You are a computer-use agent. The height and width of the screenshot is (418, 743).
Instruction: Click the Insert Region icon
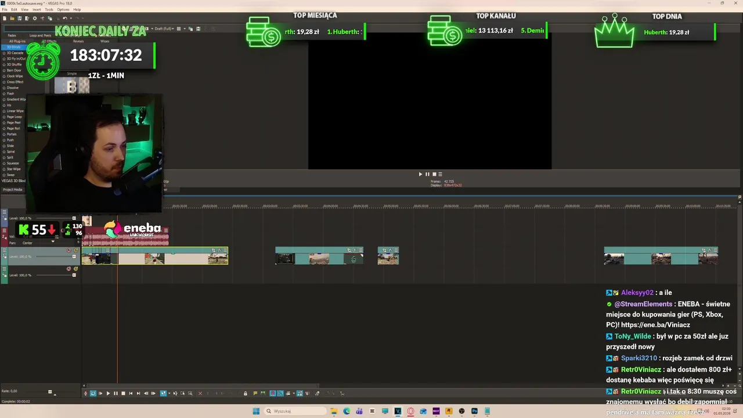click(x=263, y=393)
